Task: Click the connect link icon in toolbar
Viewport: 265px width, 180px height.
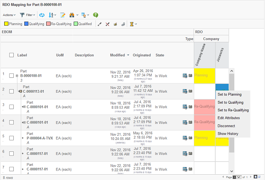Action: pos(100,24)
